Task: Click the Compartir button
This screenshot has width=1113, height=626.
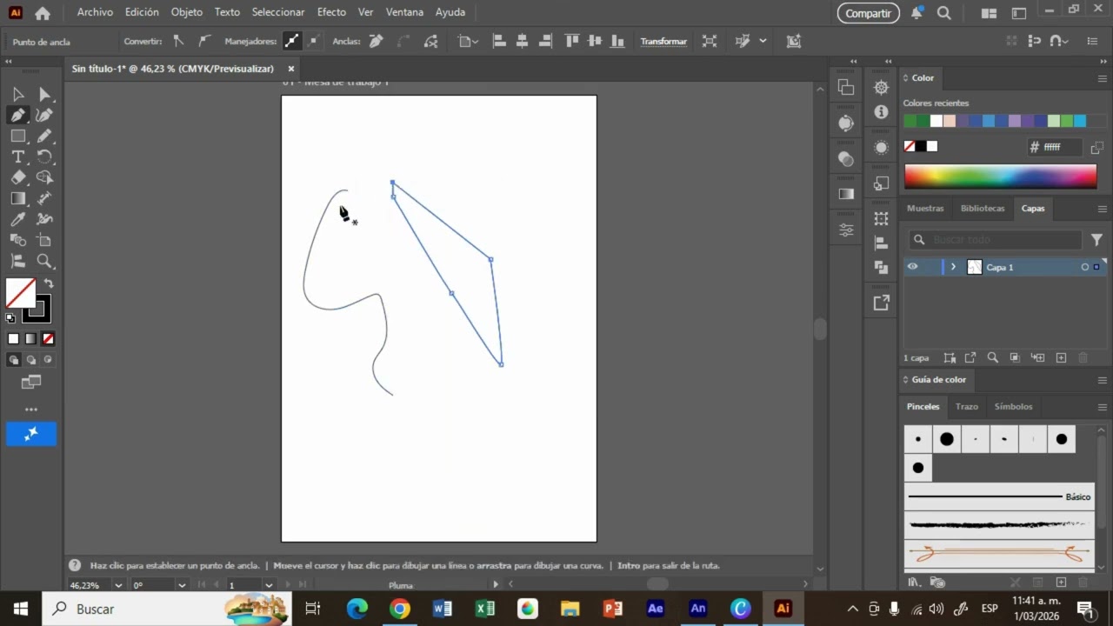Action: [x=869, y=13]
